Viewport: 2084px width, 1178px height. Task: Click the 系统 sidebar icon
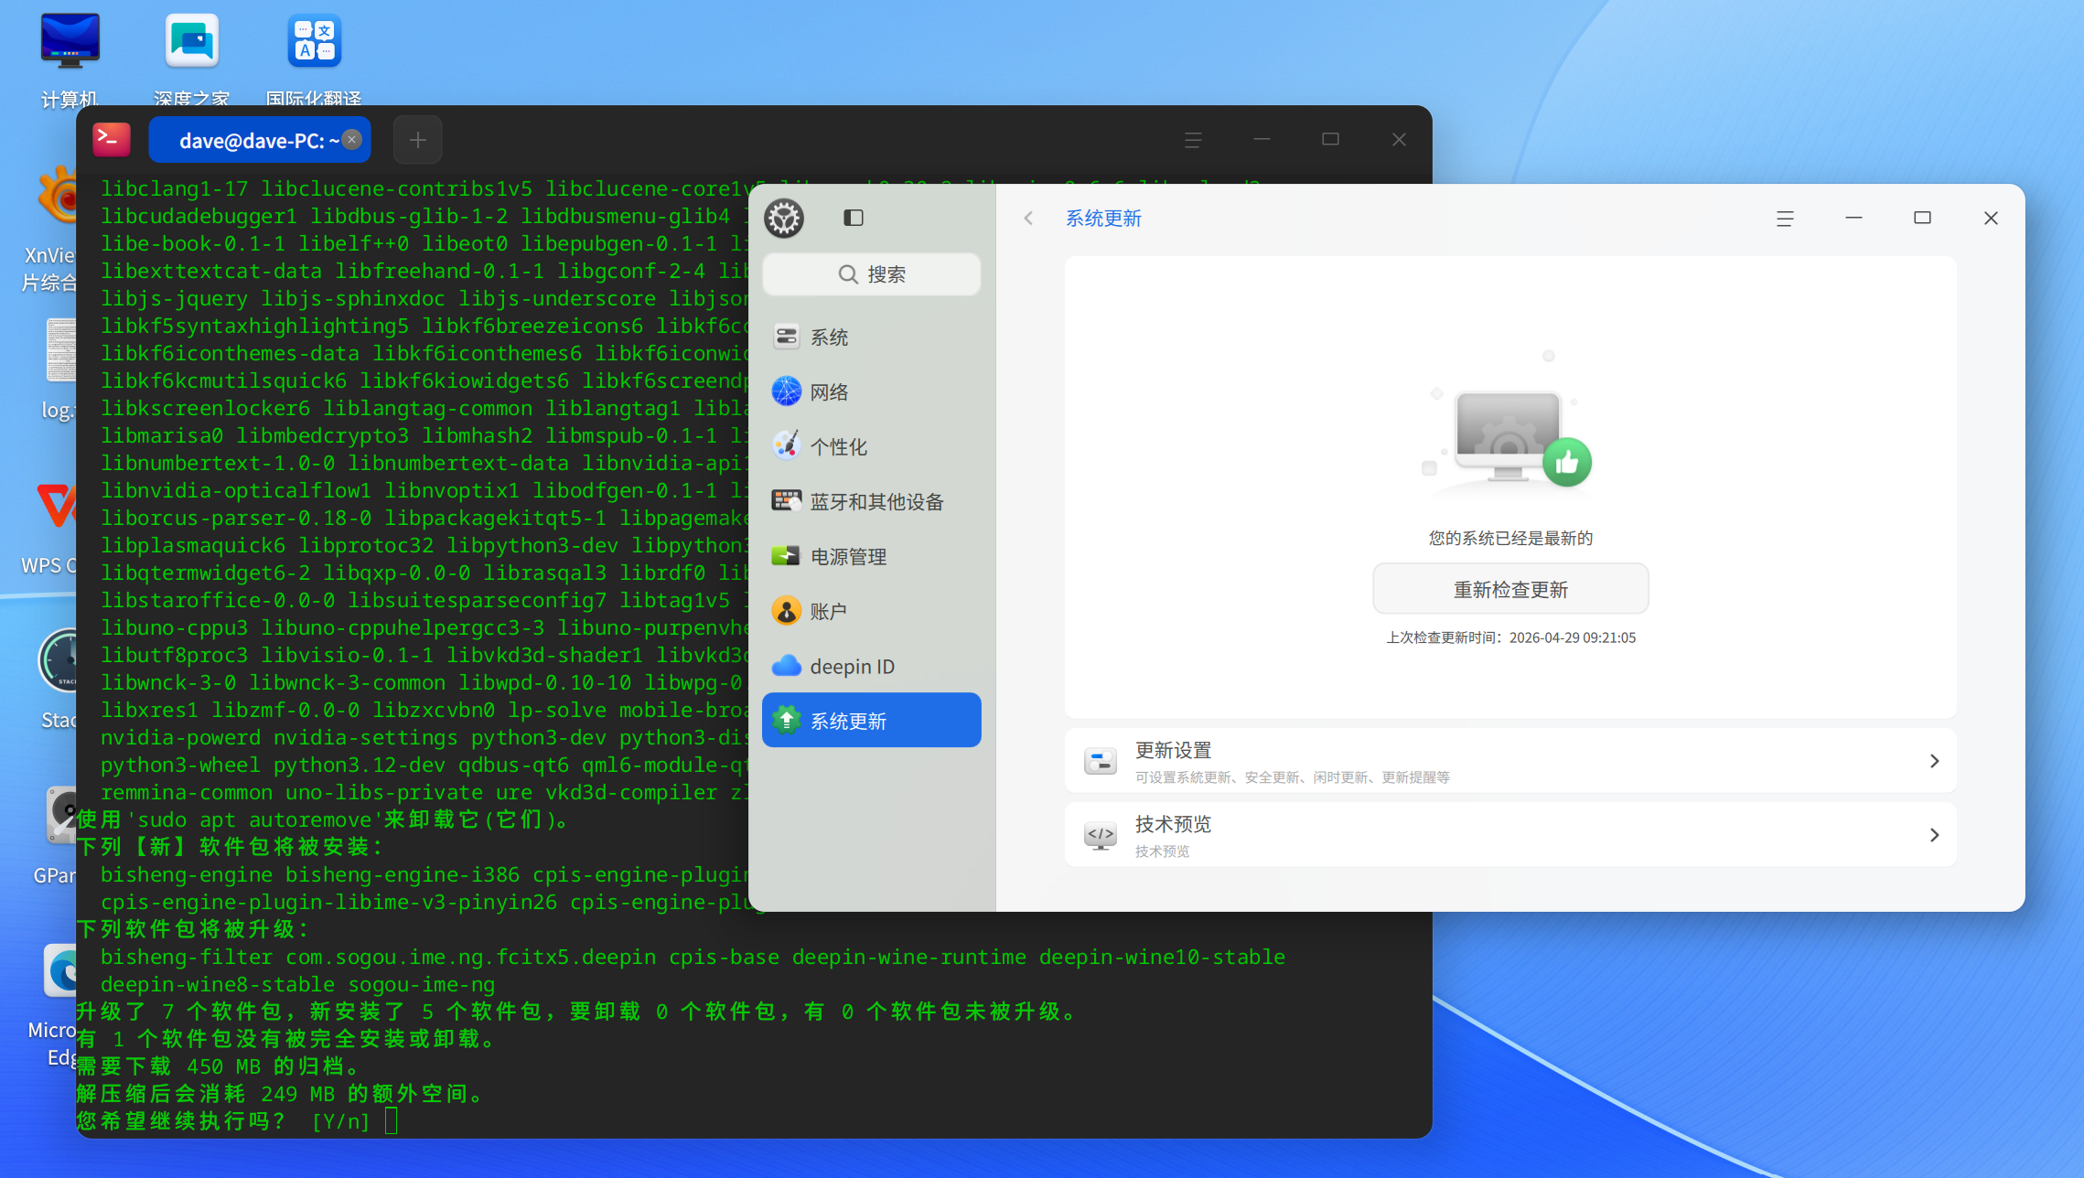786,337
